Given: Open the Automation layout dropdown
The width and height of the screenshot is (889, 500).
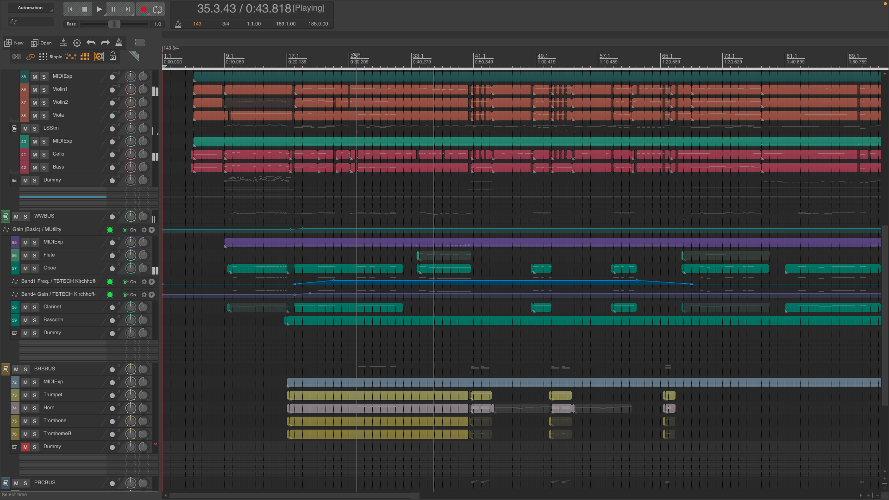Looking at the screenshot, I should (31, 8).
